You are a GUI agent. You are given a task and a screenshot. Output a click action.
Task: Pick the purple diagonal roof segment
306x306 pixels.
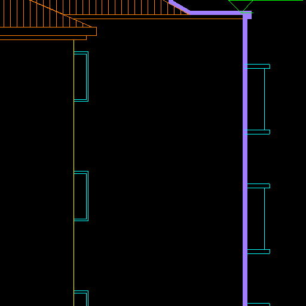[x=179, y=7]
